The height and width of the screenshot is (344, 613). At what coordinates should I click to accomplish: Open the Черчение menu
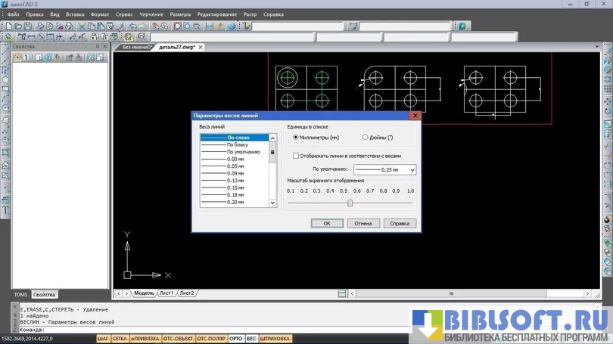click(x=151, y=14)
